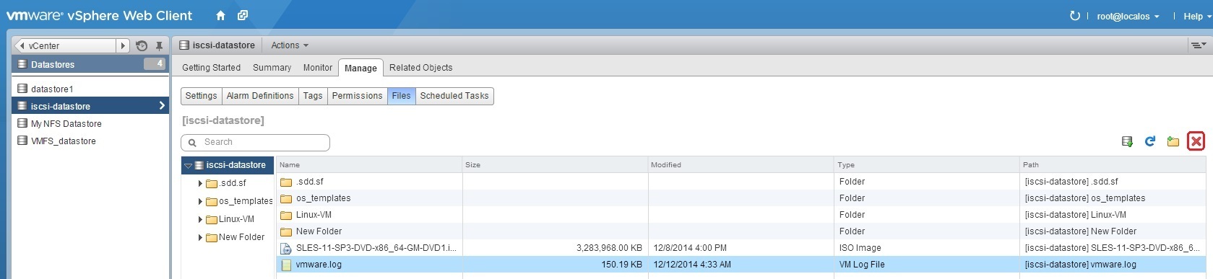Open the new window icon beside home

(x=243, y=15)
